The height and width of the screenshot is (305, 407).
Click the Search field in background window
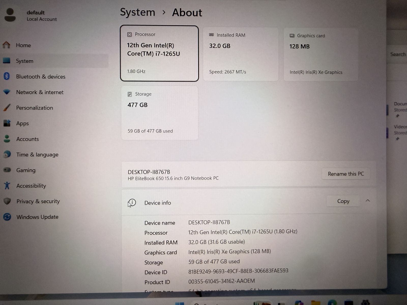click(x=398, y=54)
